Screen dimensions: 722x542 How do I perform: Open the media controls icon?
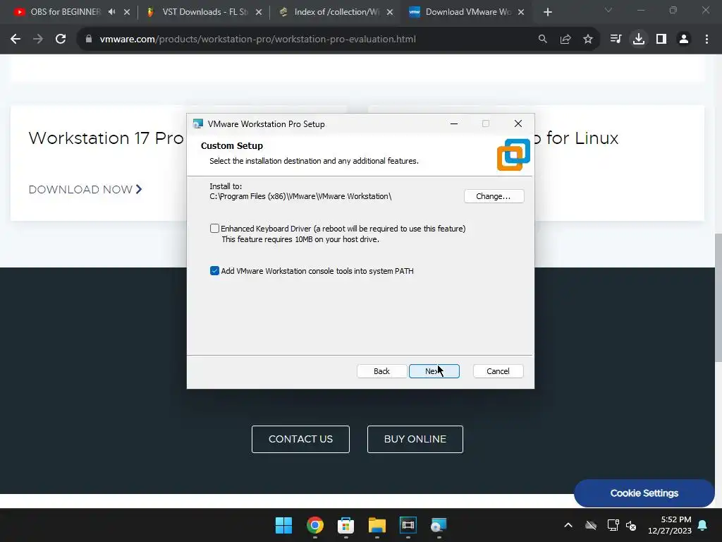[616, 40]
